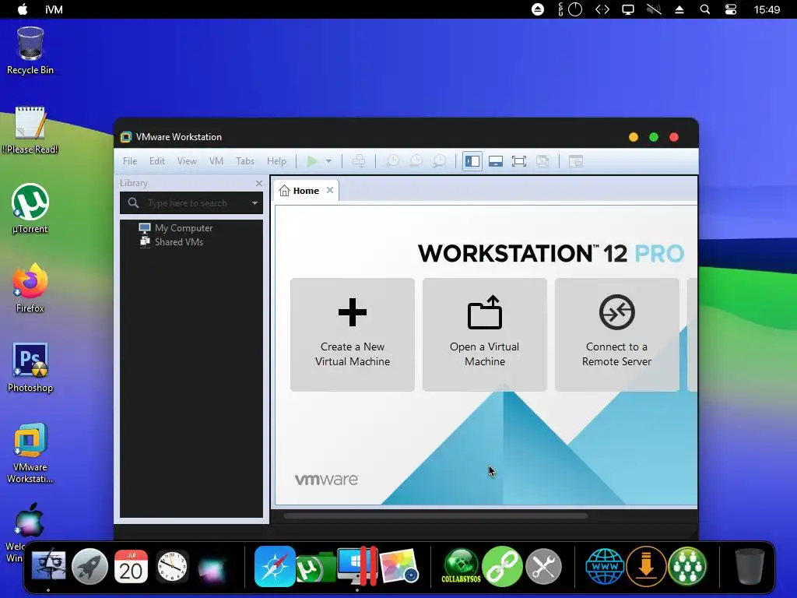Open the Edit menu
The height and width of the screenshot is (598, 797).
click(x=157, y=160)
